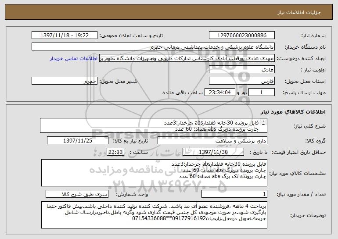338x239 pixels.
Task: Open the اطلاعات تماس خریدار link
Action: click(74, 58)
